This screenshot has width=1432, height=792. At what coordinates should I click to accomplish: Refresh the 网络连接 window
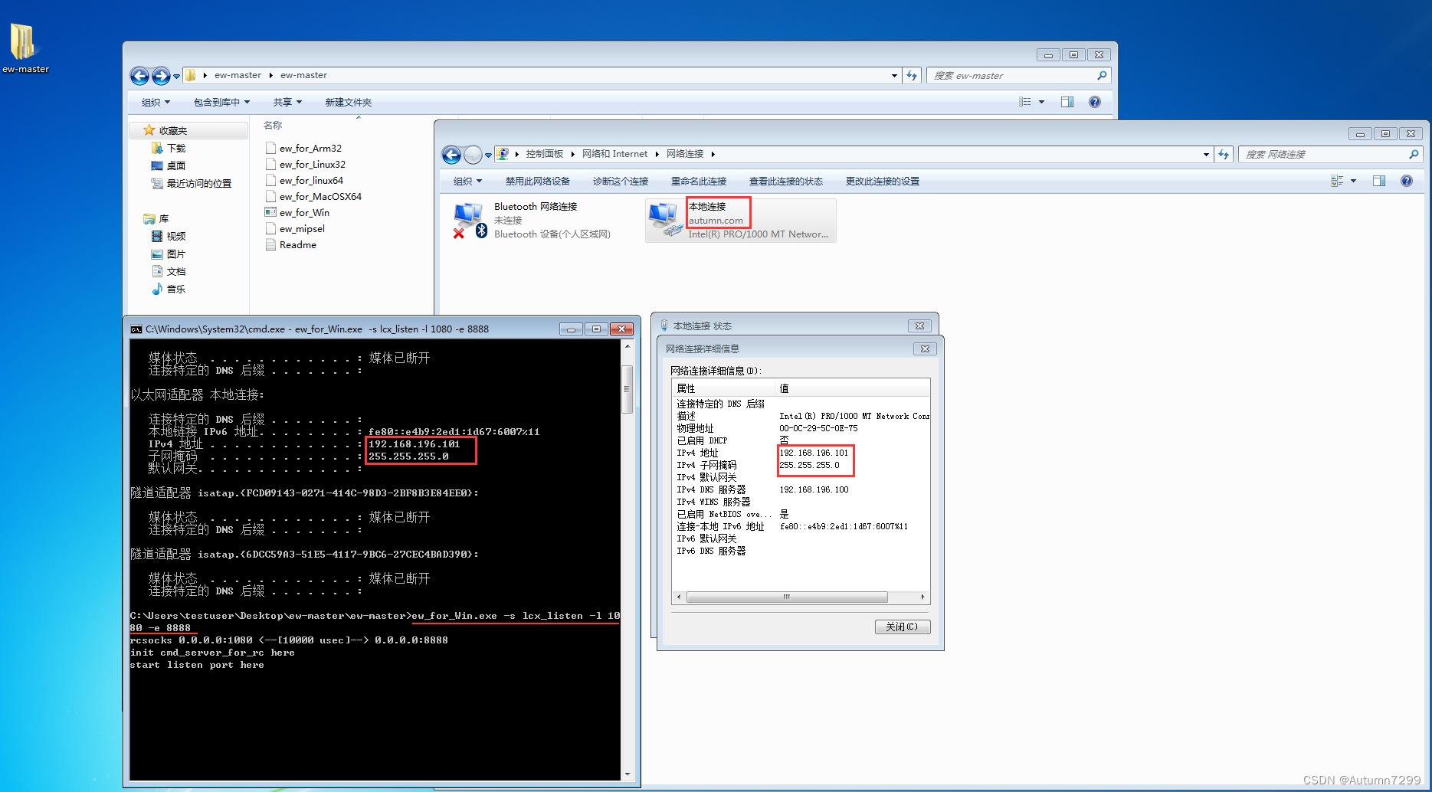click(1224, 154)
